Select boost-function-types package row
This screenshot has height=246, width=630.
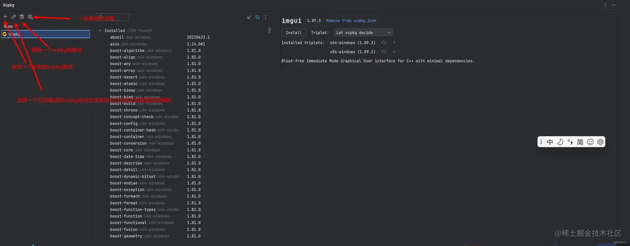point(145,209)
